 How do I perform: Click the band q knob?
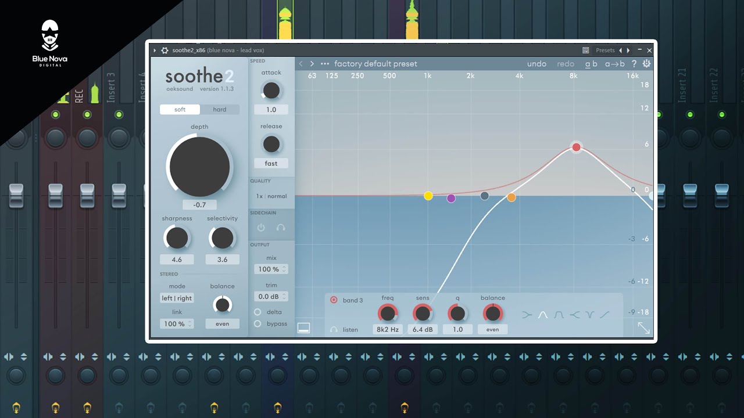(x=457, y=313)
